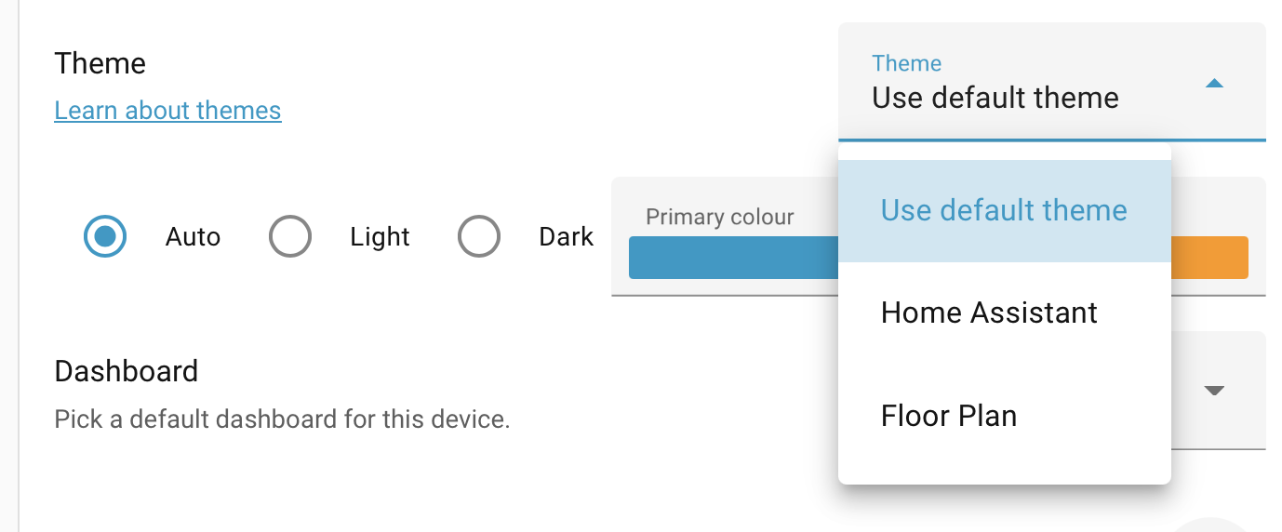Click the orange accent colour swatch
Image resolution: width=1282 pixels, height=532 pixels.
(1209, 258)
